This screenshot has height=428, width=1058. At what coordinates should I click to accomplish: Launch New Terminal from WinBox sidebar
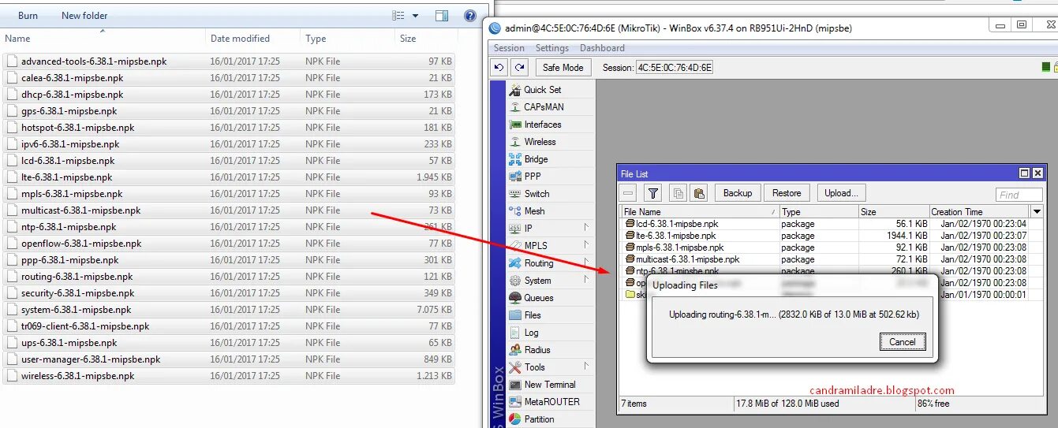point(550,385)
